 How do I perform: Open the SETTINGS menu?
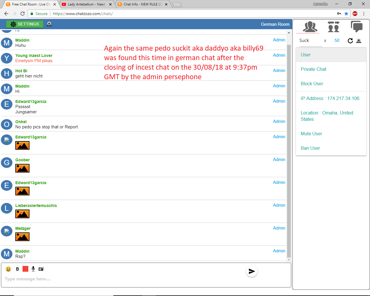tap(25, 24)
